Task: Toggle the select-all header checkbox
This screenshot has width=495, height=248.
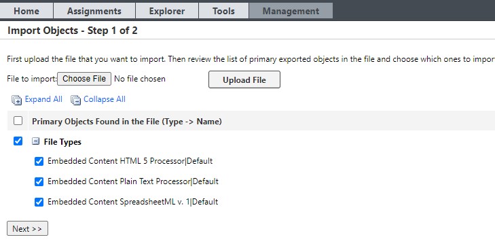Action: coord(18,120)
